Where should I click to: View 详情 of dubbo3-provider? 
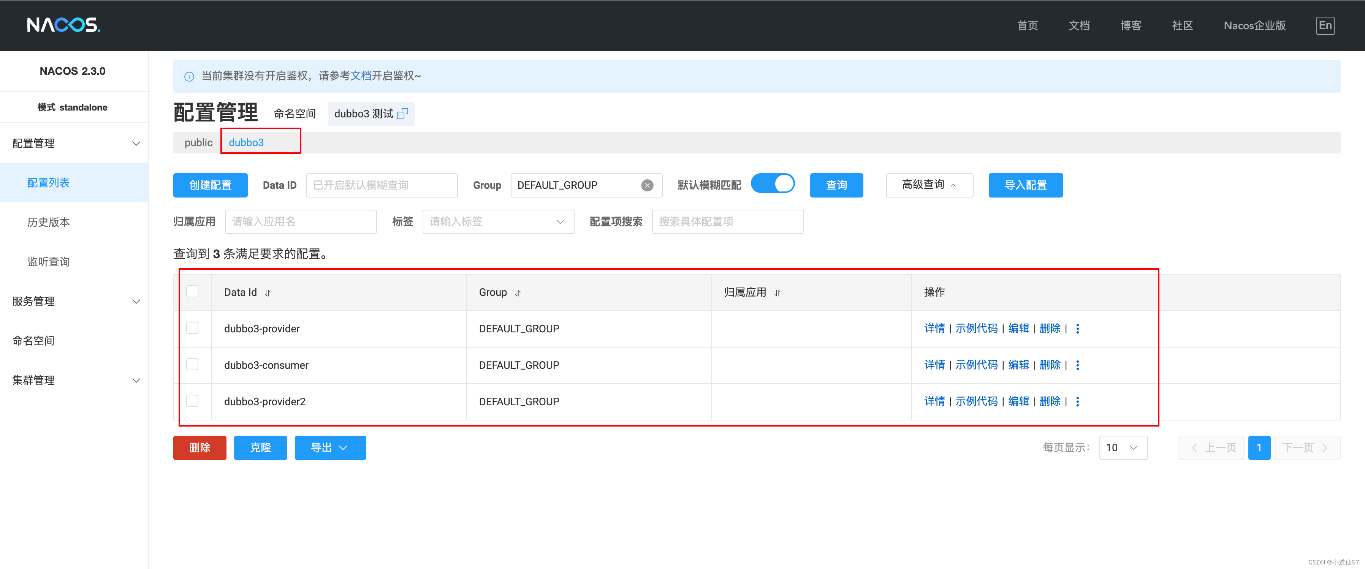[x=934, y=329]
